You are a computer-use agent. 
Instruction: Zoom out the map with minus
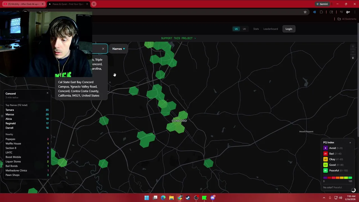tap(353, 52)
